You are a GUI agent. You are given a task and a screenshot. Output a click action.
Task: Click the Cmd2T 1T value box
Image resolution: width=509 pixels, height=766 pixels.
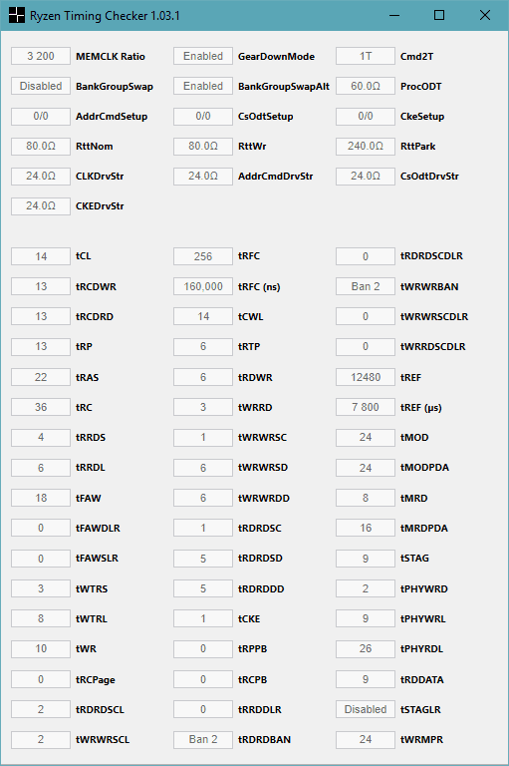pyautogui.click(x=366, y=56)
